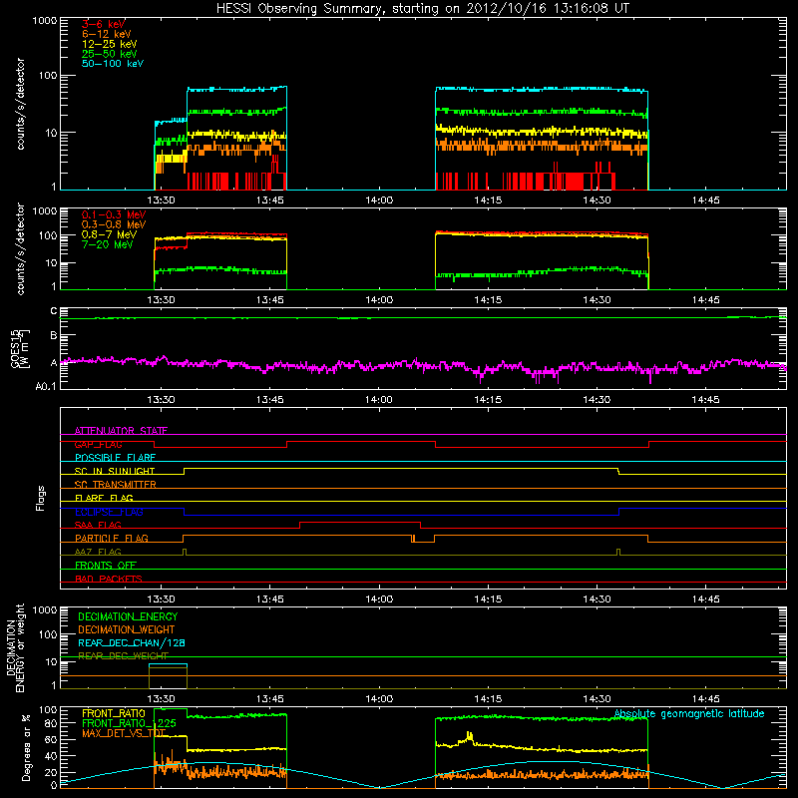Click the counts/s/detector label of the MeV panel
This screenshot has height=798, width=798.
pyautogui.click(x=20, y=248)
